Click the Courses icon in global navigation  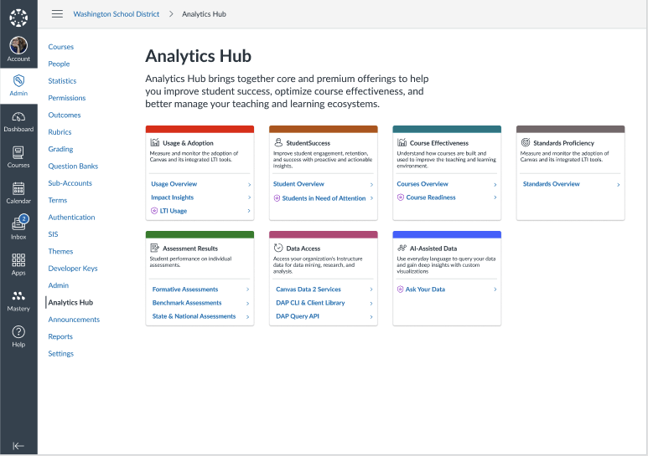18,156
